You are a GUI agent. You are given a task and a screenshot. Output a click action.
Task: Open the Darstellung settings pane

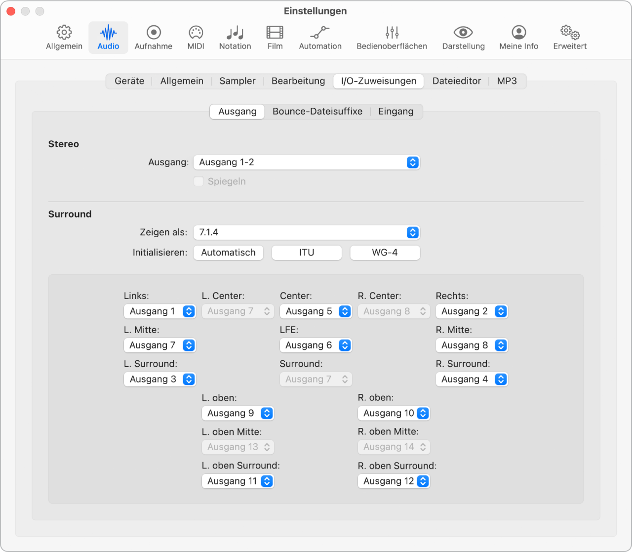click(463, 38)
